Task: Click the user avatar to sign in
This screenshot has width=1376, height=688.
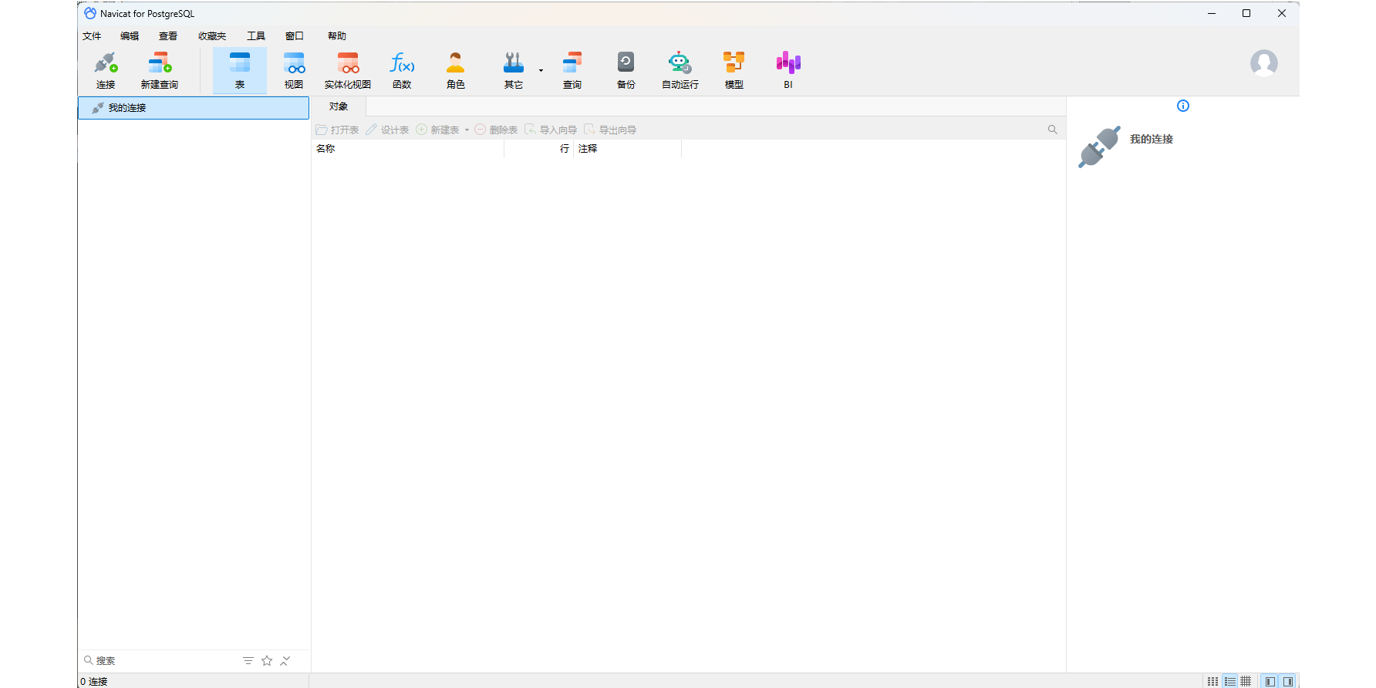Action: tap(1263, 63)
